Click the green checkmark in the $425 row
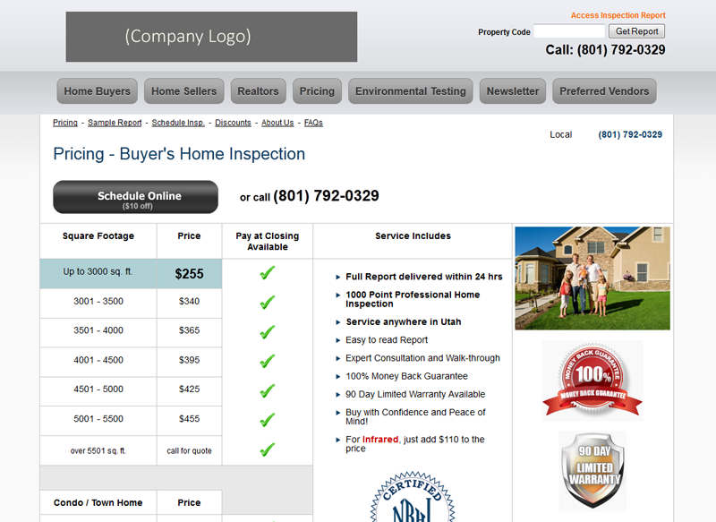716x522 pixels. 267,390
